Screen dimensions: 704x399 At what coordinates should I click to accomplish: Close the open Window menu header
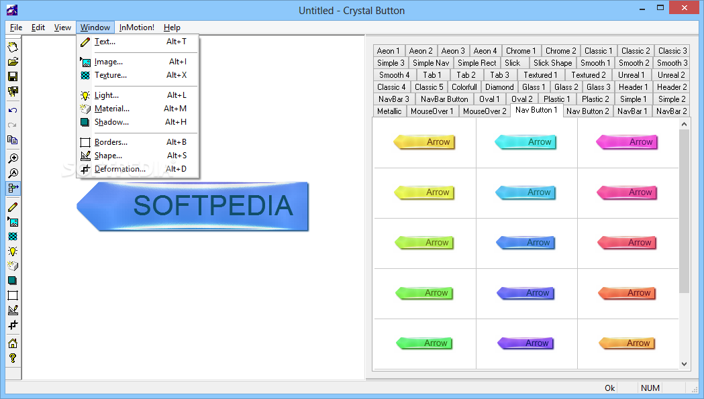coord(95,27)
